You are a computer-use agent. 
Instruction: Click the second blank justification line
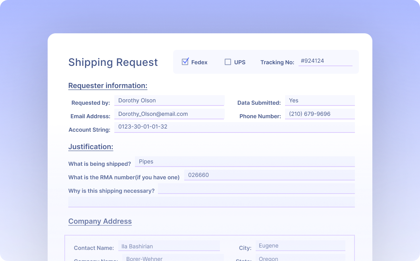212,202
